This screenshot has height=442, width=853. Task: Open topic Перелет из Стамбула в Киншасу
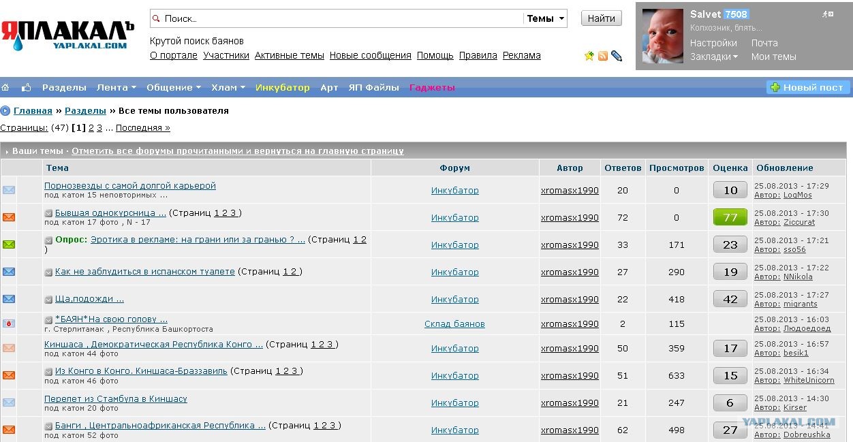(x=116, y=398)
